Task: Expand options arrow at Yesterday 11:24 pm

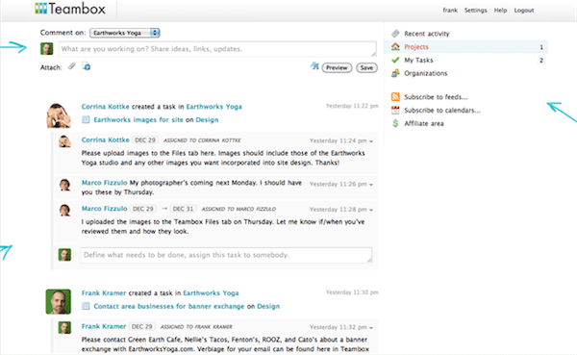Action: [371, 141]
